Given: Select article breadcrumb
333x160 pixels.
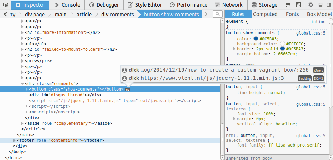Looking at the screenshot, I should [84, 15].
